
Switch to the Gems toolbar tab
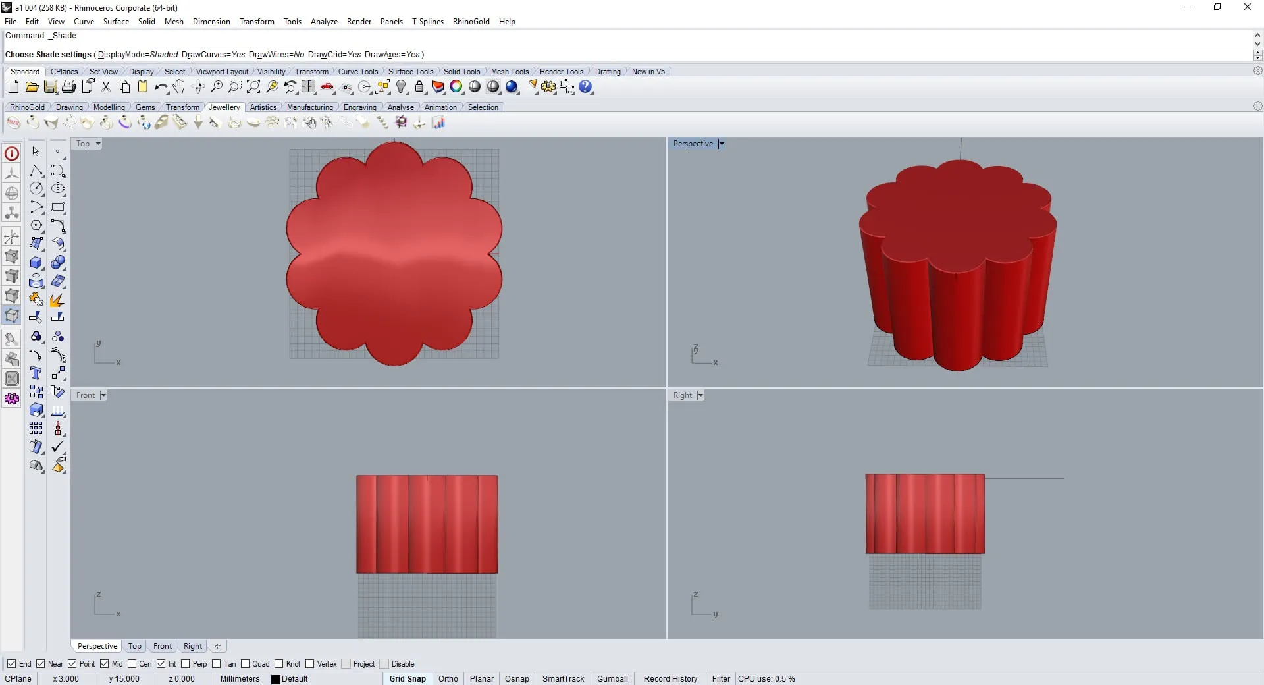tap(145, 107)
